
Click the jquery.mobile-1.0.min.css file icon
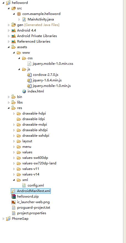point(29,64)
